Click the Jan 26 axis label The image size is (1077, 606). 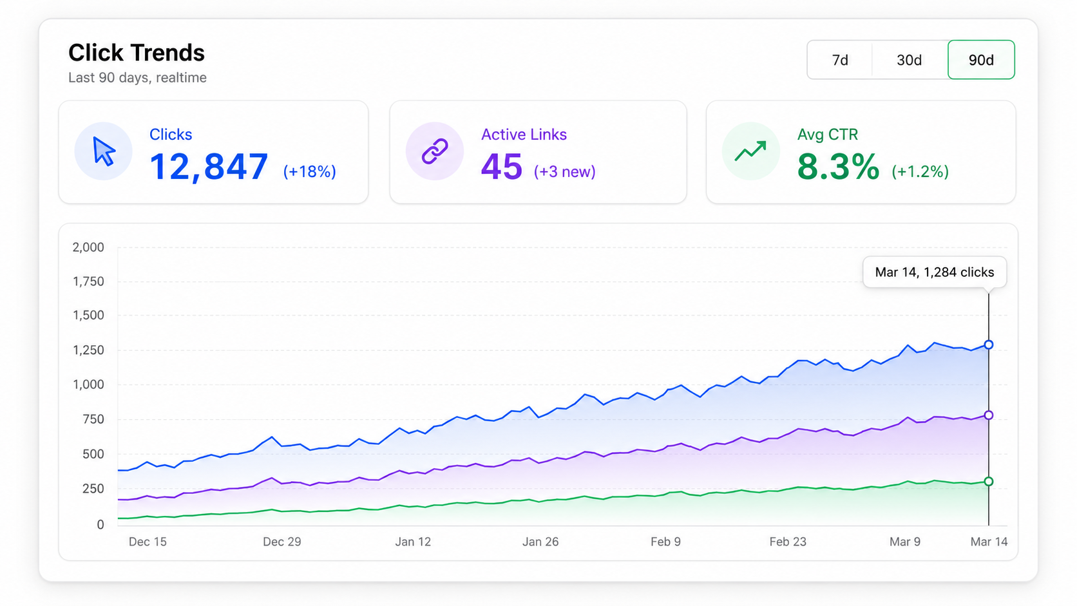click(540, 542)
